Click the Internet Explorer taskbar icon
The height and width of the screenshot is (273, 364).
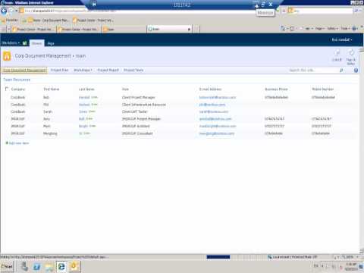coord(61,266)
